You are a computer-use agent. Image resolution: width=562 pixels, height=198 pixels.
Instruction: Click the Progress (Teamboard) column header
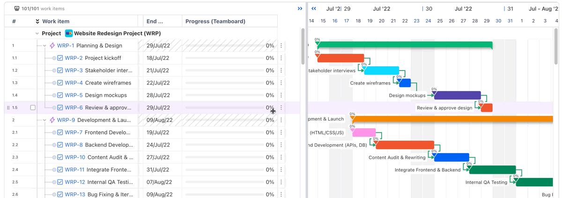(x=215, y=21)
